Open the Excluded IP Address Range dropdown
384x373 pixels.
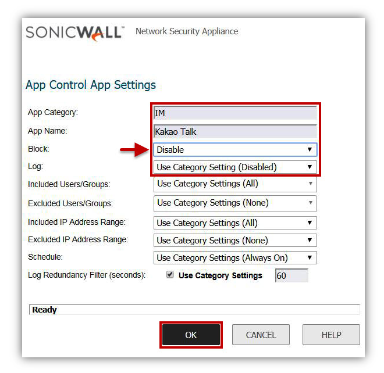pyautogui.click(x=235, y=241)
